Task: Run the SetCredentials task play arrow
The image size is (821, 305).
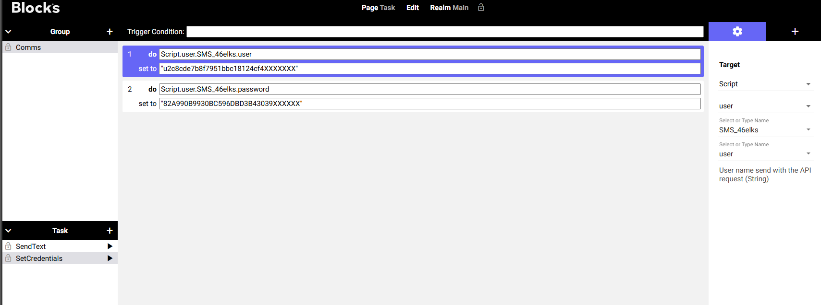Action: tap(110, 258)
